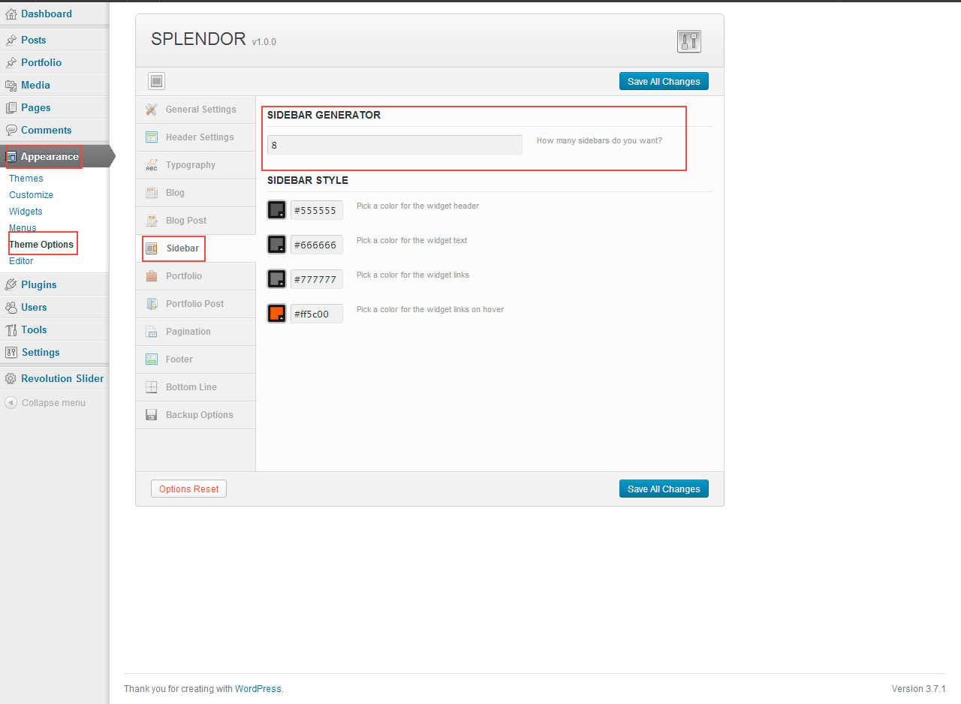Open the Bottom Line tab

coord(196,387)
